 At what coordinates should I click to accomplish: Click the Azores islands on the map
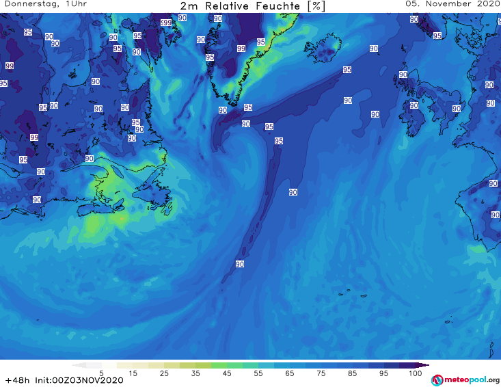point(353,293)
